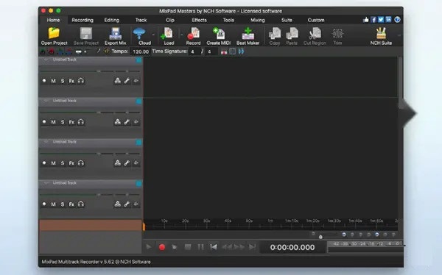Pause playback with the Pause button
442x275 pixels.
click(x=200, y=247)
